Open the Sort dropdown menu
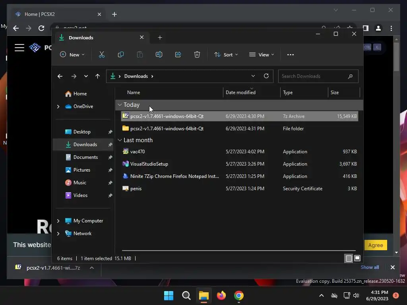This screenshot has width=407, height=305. click(x=226, y=55)
